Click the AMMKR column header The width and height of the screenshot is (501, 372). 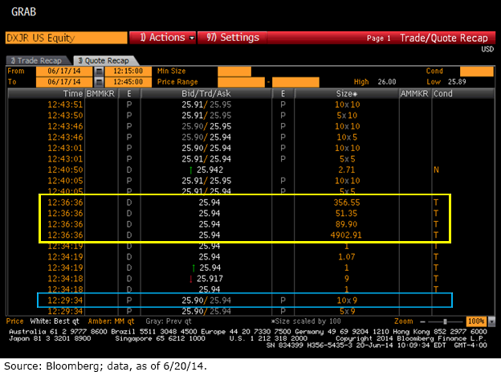[414, 93]
